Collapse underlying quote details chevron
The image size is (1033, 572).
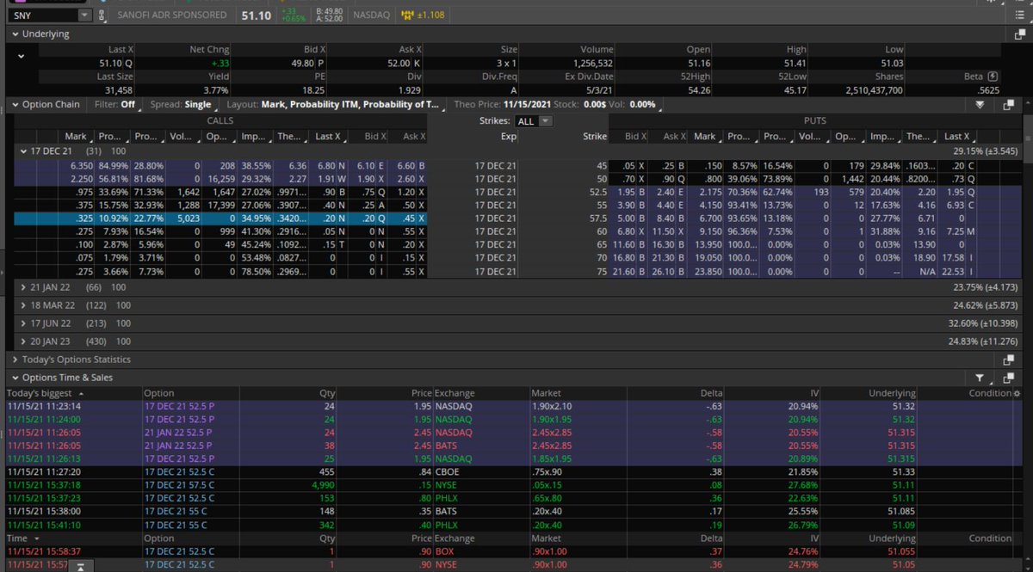point(21,57)
